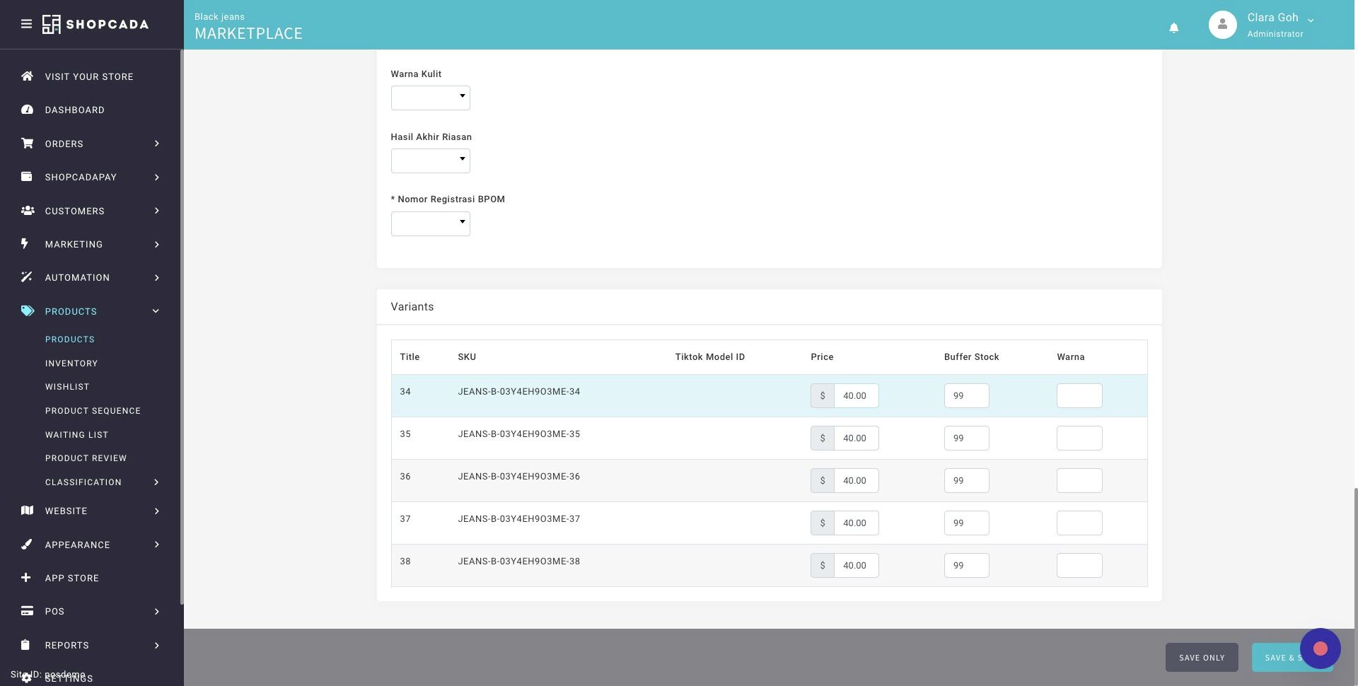Open the Hasil Akhir Riasan dropdown
This screenshot has width=1358, height=686.
(x=430, y=161)
